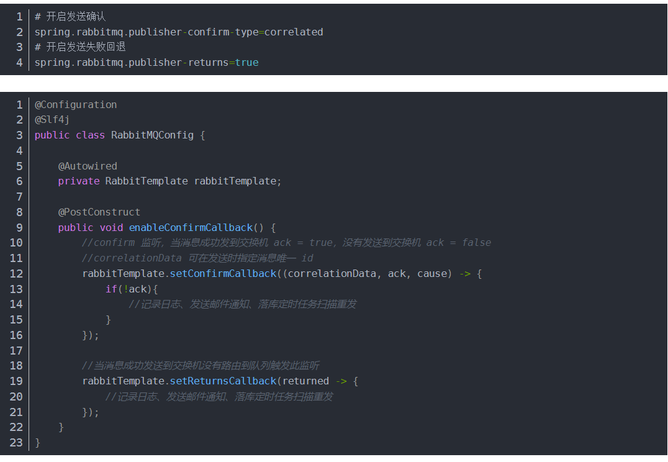The image size is (668, 462).
Task: Click the '(correlationData, ack, cause)' lambda parameters
Action: [366, 274]
